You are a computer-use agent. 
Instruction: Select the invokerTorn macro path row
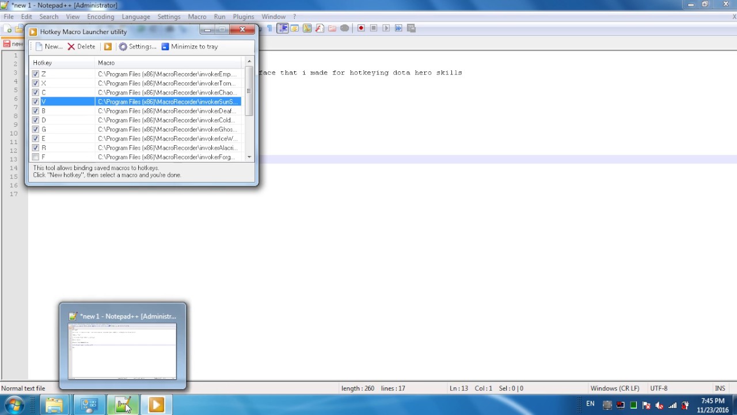[x=167, y=84]
